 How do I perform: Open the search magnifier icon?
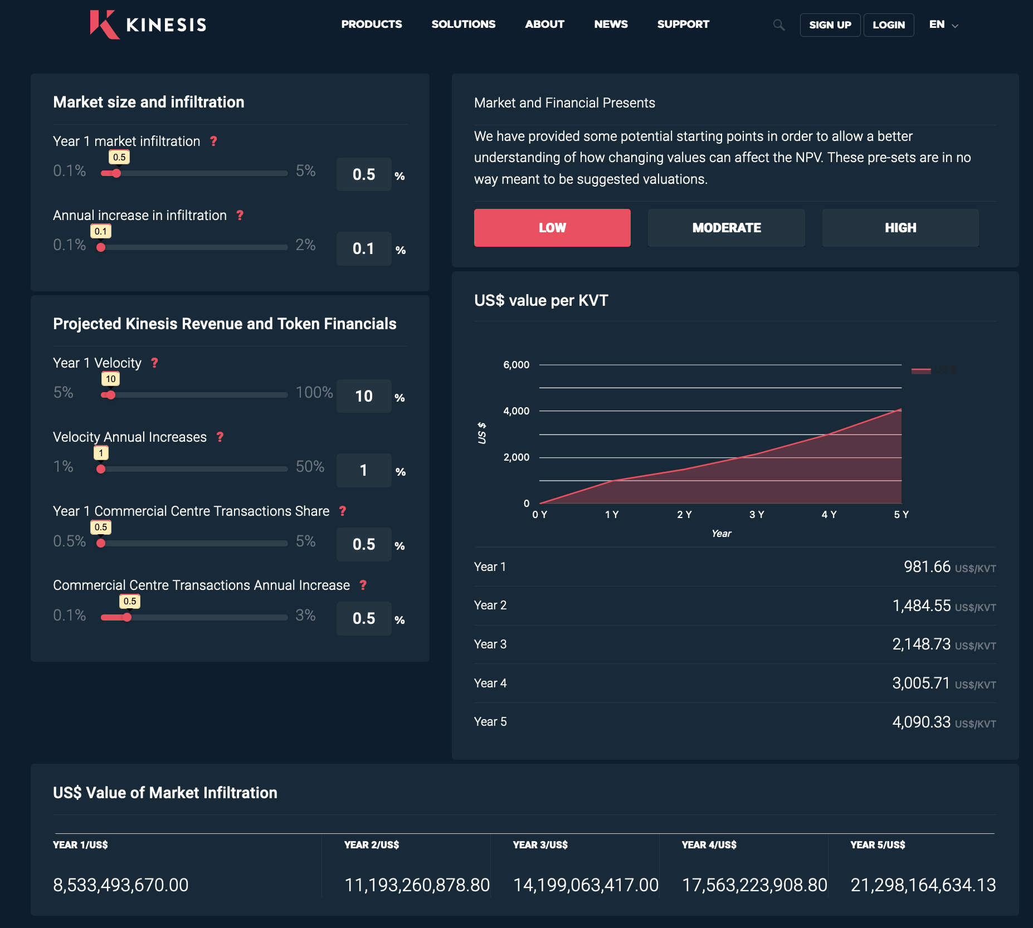(779, 25)
